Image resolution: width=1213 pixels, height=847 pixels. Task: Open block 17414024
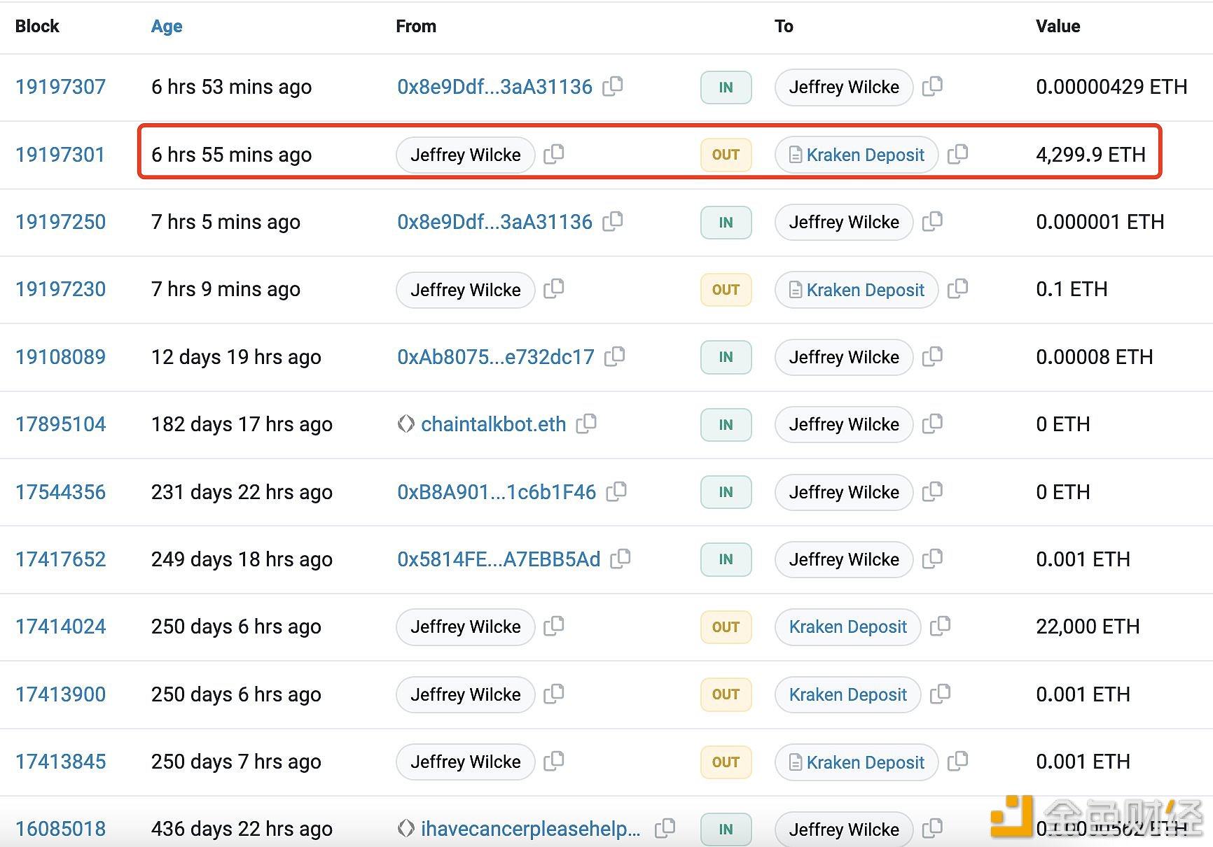tap(61, 626)
